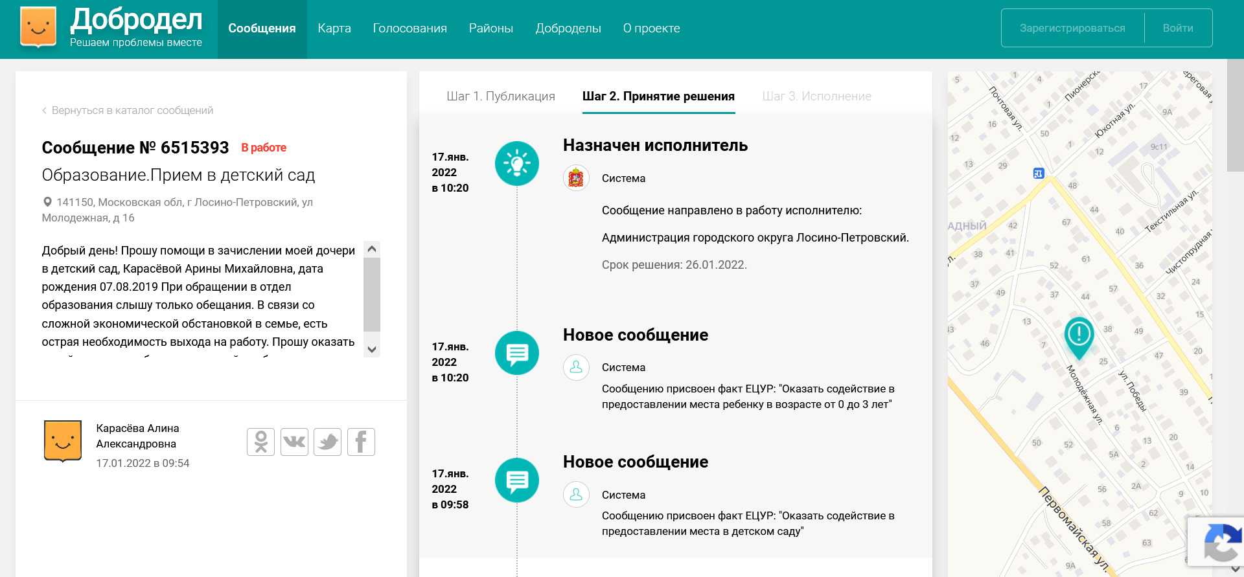
Task: Click the bus stop icon on map
Action: (1038, 173)
